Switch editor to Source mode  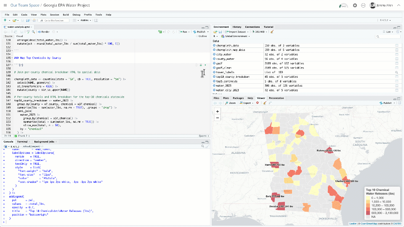click(x=8, y=36)
